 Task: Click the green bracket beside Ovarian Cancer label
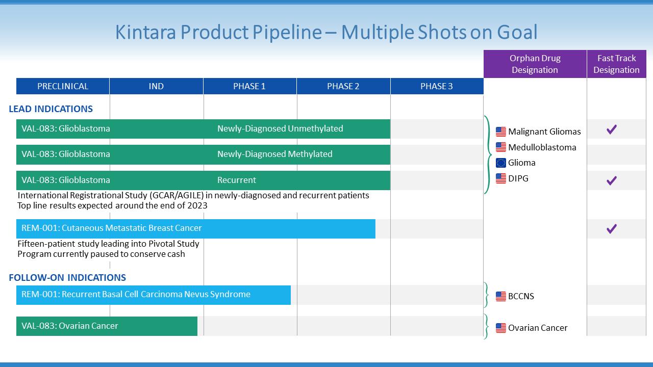click(487, 327)
